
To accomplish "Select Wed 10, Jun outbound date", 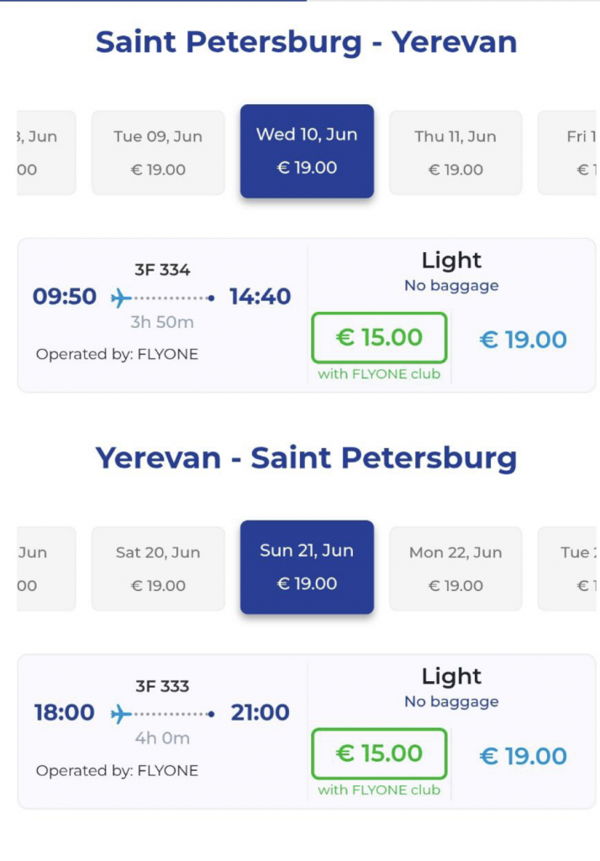I will (307, 151).
